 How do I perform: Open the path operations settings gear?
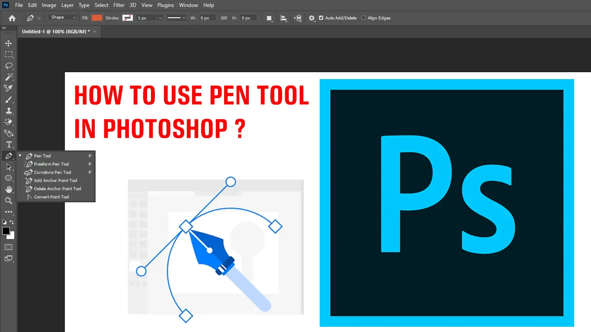(312, 18)
